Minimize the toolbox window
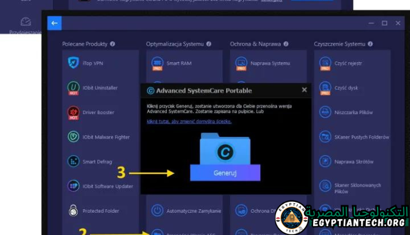Screen dimensions: 410x235 [371, 23]
